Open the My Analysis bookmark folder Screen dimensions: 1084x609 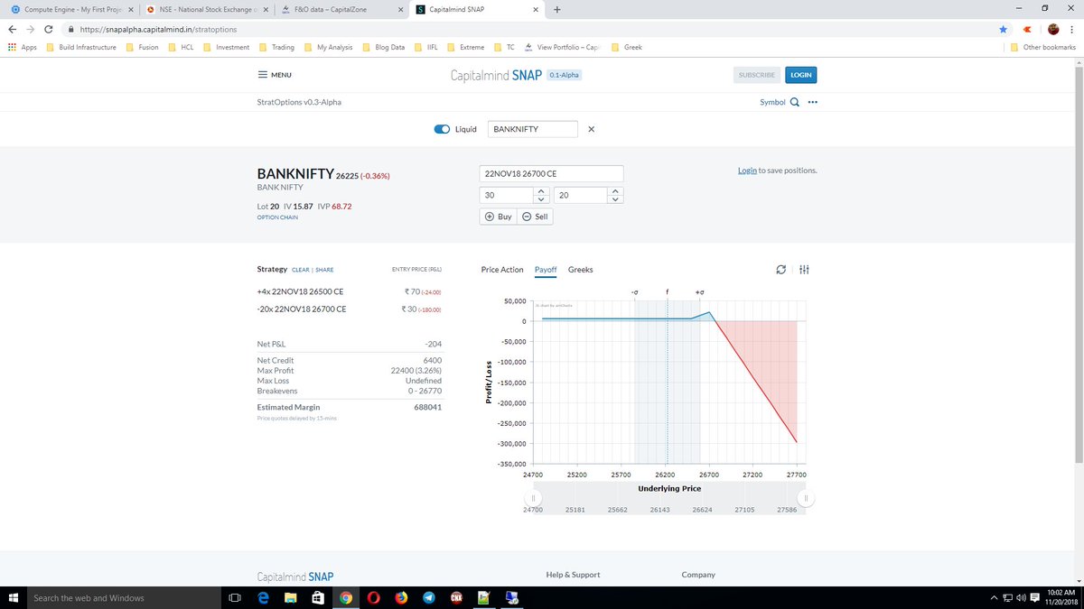[328, 47]
